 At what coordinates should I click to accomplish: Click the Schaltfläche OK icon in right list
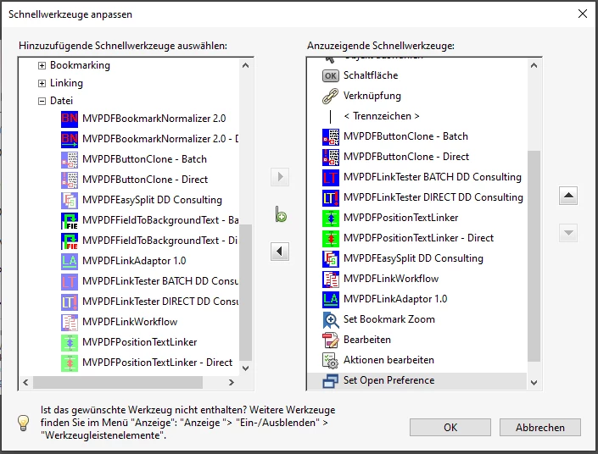click(330, 75)
